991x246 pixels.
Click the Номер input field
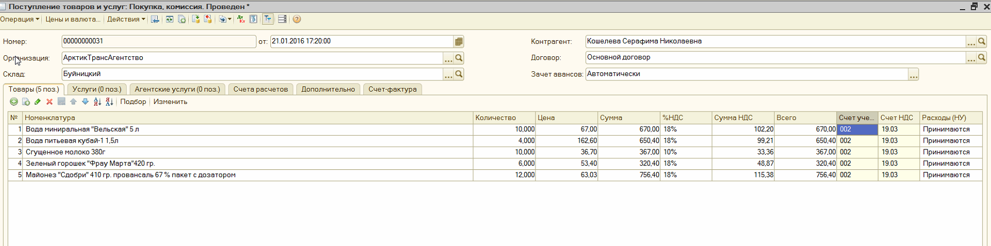click(159, 41)
